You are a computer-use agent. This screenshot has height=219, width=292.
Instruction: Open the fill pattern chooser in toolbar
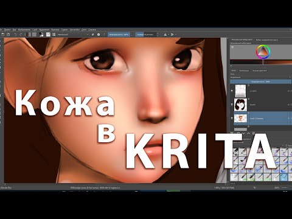pyautogui.click(x=34, y=35)
